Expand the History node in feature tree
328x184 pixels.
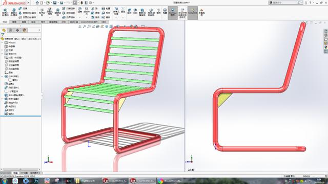point(2,42)
